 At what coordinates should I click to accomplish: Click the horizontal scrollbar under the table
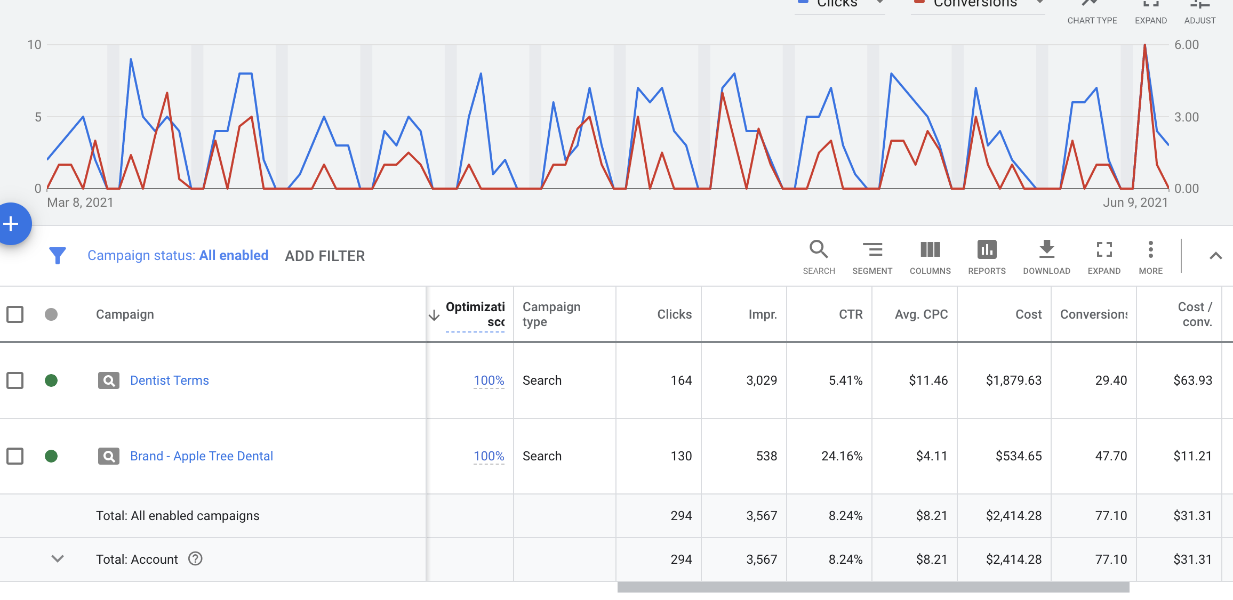873,587
